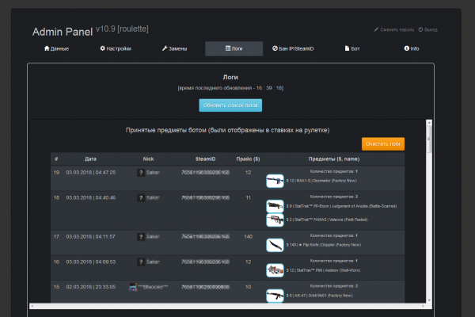Select the Логи tab
Image resolution: width=475 pixels, height=317 pixels.
[234, 49]
